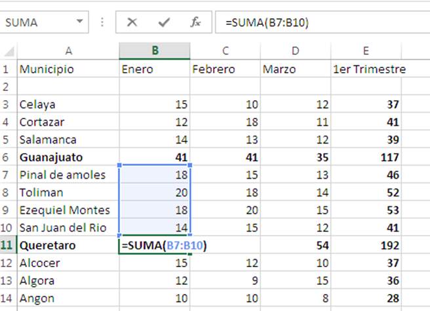
Task: Select column A header
Action: [68, 51]
